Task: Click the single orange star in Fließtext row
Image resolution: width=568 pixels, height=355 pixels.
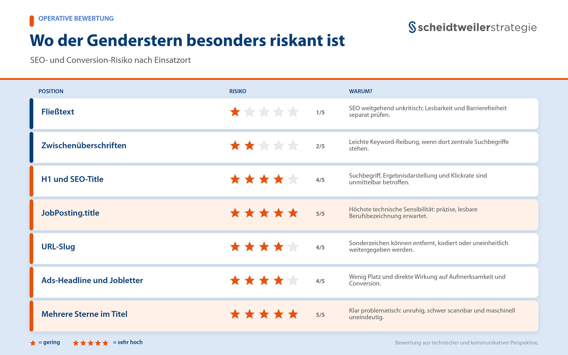Action: point(235,112)
